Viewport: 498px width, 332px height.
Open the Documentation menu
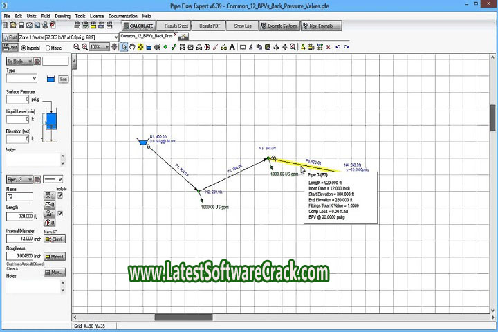coord(123,16)
